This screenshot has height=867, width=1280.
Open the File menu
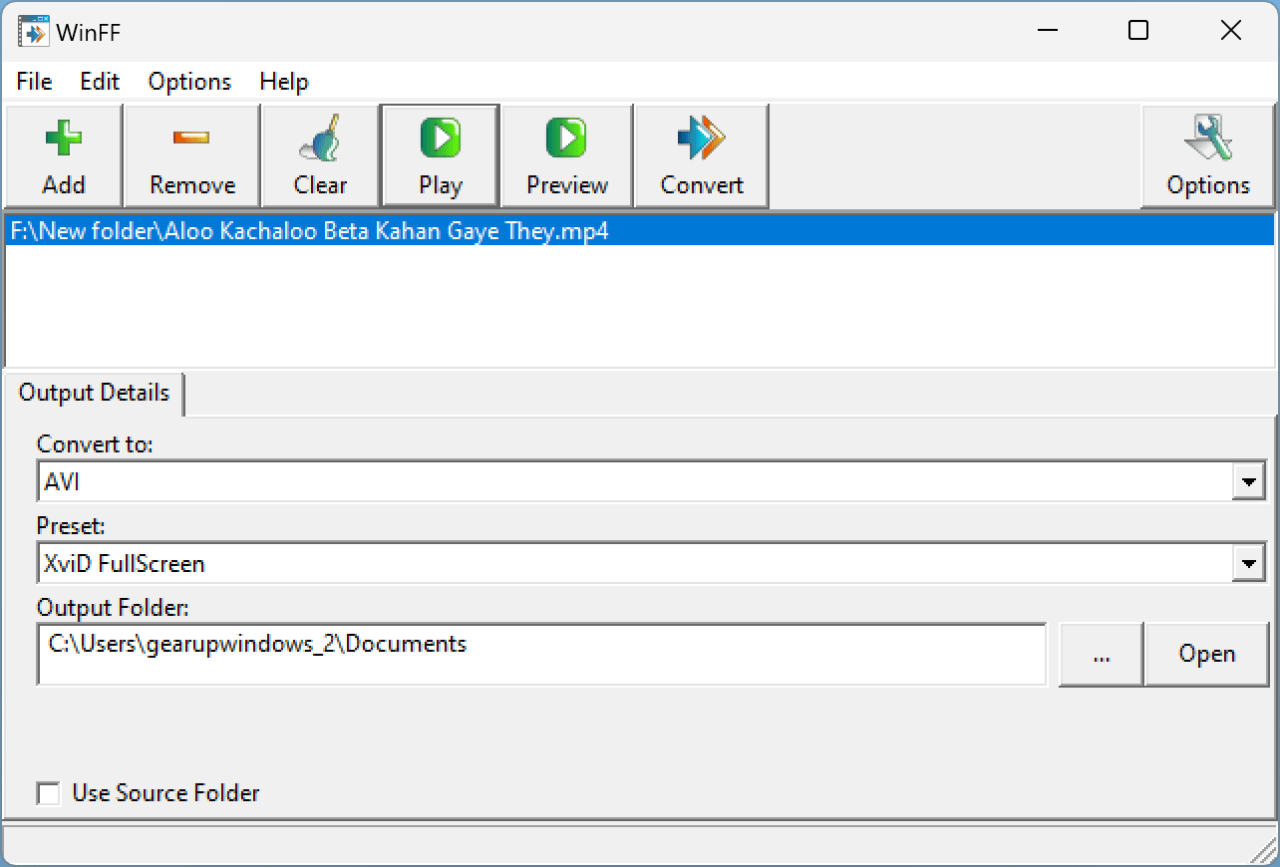[35, 82]
